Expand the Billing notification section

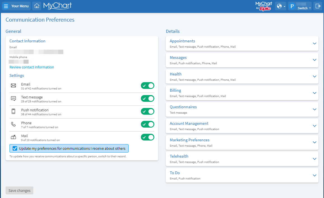coord(314,93)
